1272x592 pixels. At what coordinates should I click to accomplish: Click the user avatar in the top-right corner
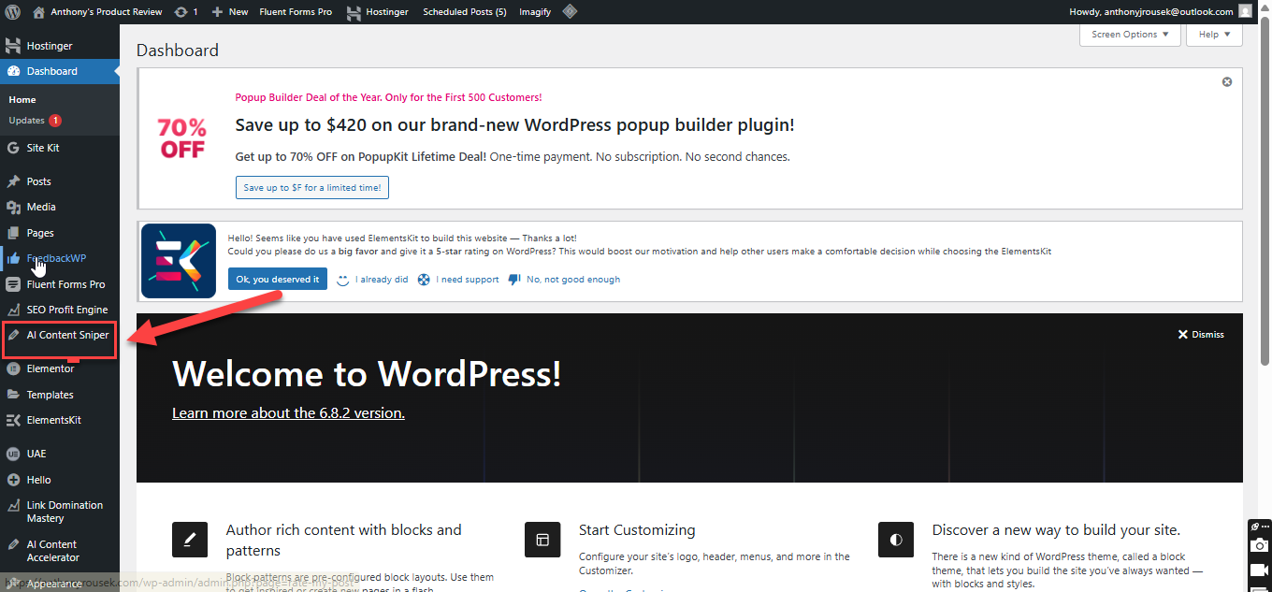pyautogui.click(x=1245, y=12)
